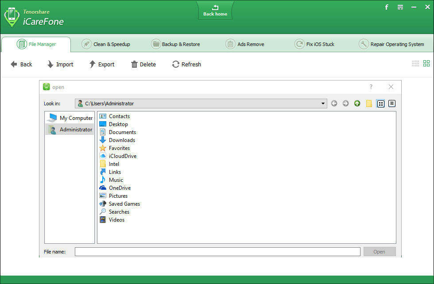Click the dialog help question mark
This screenshot has height=284, width=434.
[x=371, y=87]
